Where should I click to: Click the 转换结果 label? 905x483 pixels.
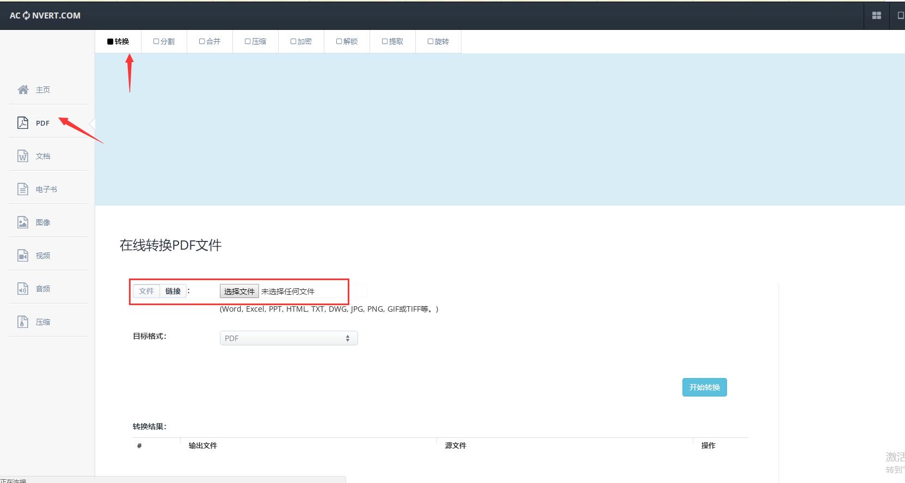(149, 426)
